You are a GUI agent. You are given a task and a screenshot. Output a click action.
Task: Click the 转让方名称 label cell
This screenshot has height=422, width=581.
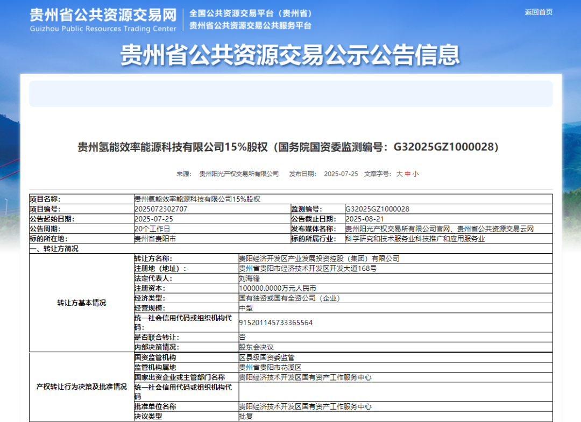click(x=186, y=259)
